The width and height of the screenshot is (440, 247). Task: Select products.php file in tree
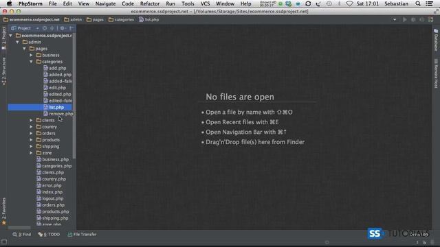tap(53, 212)
